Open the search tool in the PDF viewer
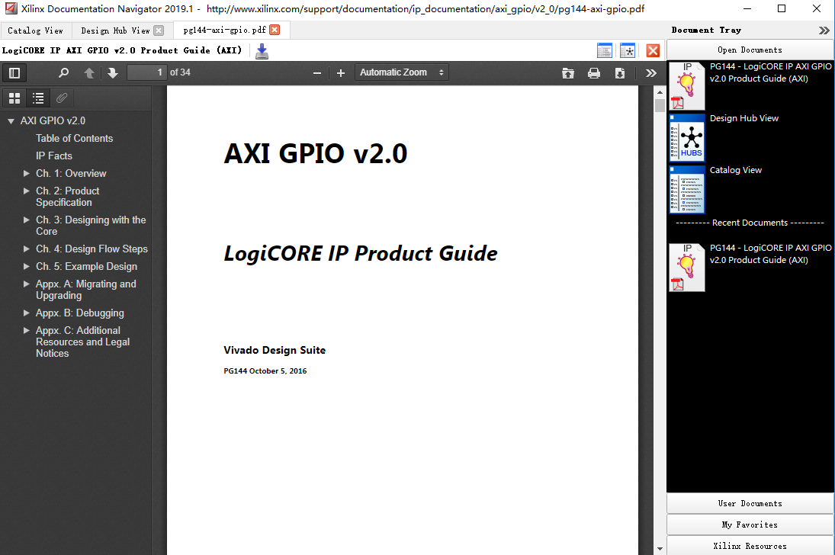 (x=63, y=72)
